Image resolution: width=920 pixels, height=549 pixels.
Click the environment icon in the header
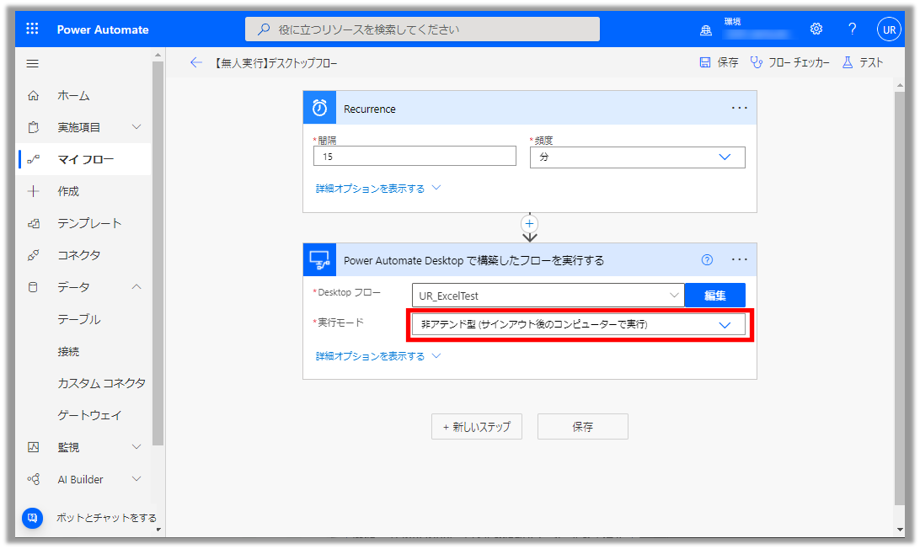click(706, 30)
